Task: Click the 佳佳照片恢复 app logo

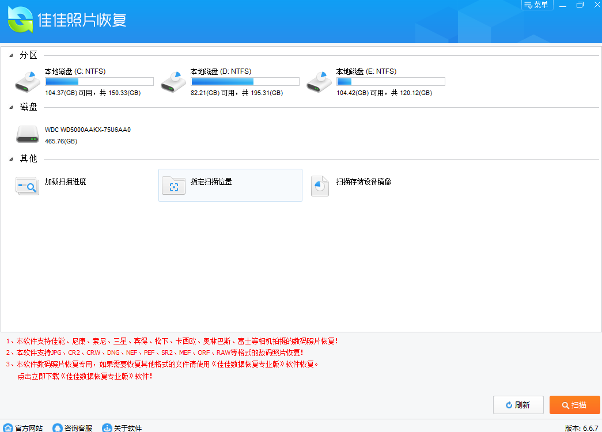Action: click(x=20, y=21)
